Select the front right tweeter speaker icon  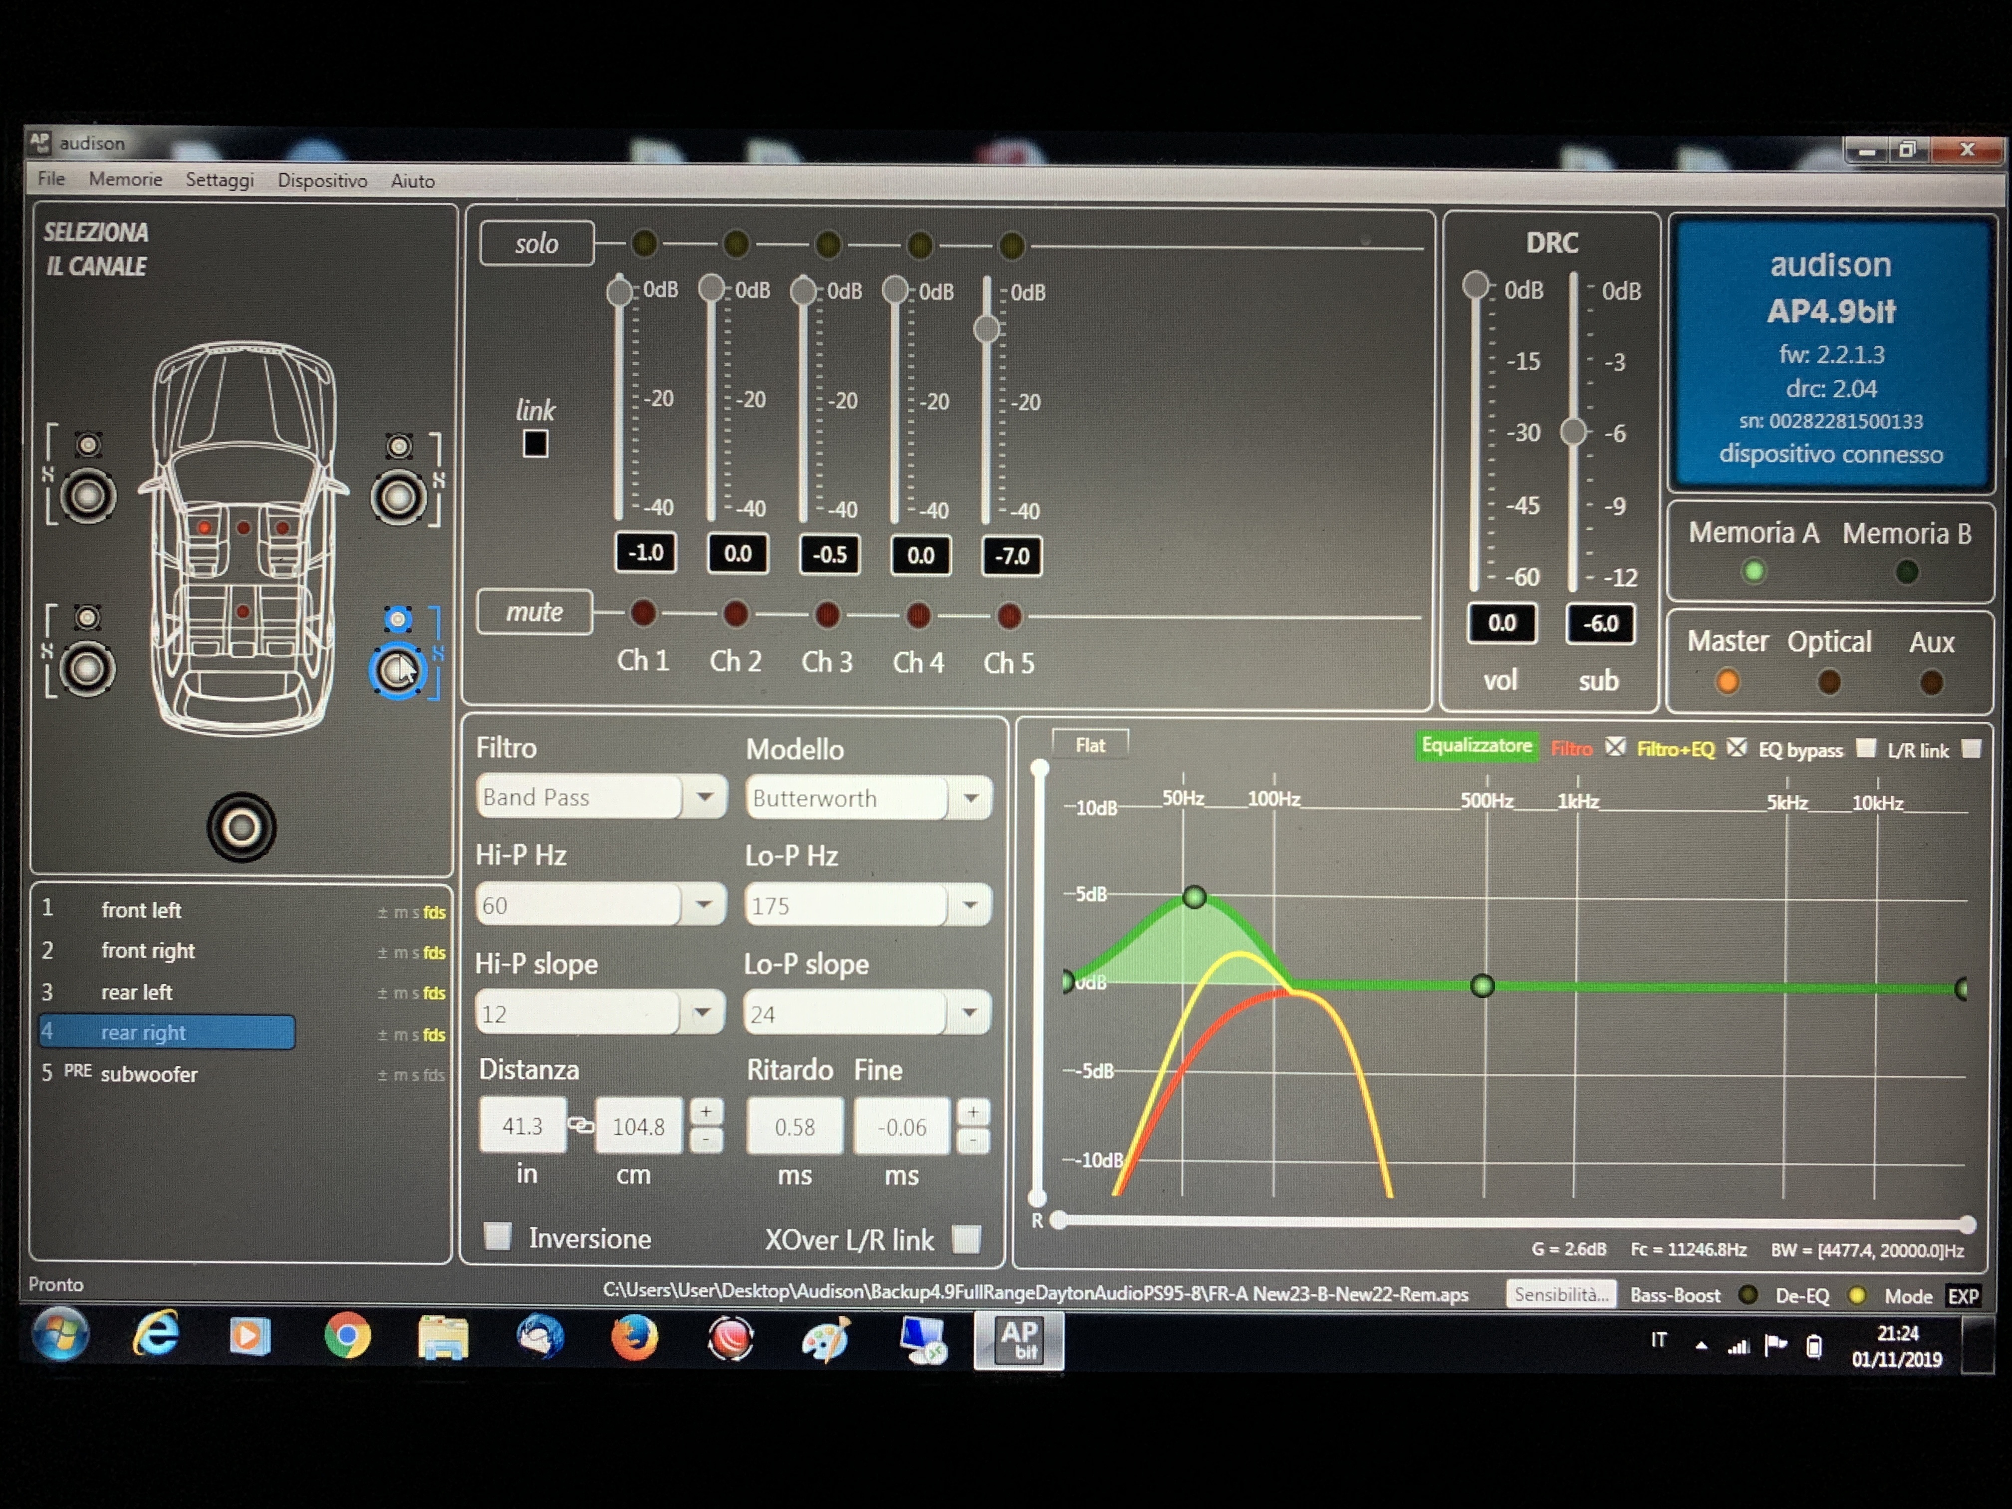pyautogui.click(x=398, y=446)
